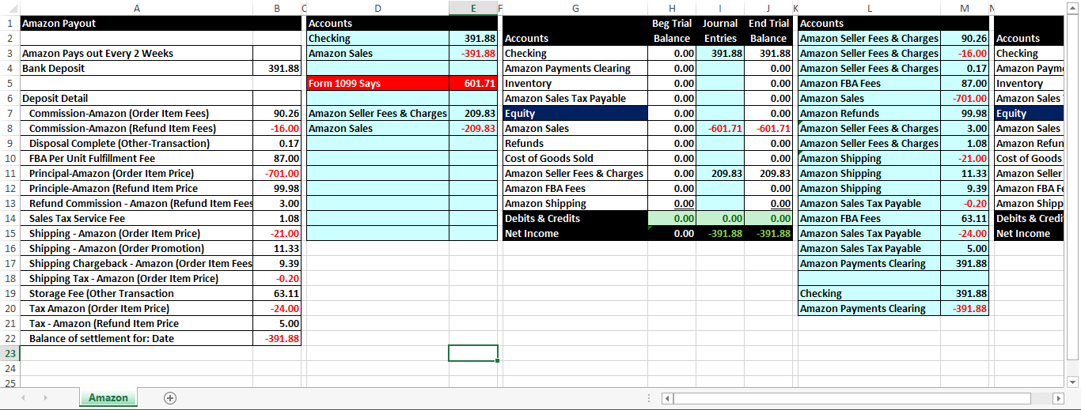The image size is (1081, 410).
Task: Add a new sheet with the plus button
Action: tap(169, 398)
